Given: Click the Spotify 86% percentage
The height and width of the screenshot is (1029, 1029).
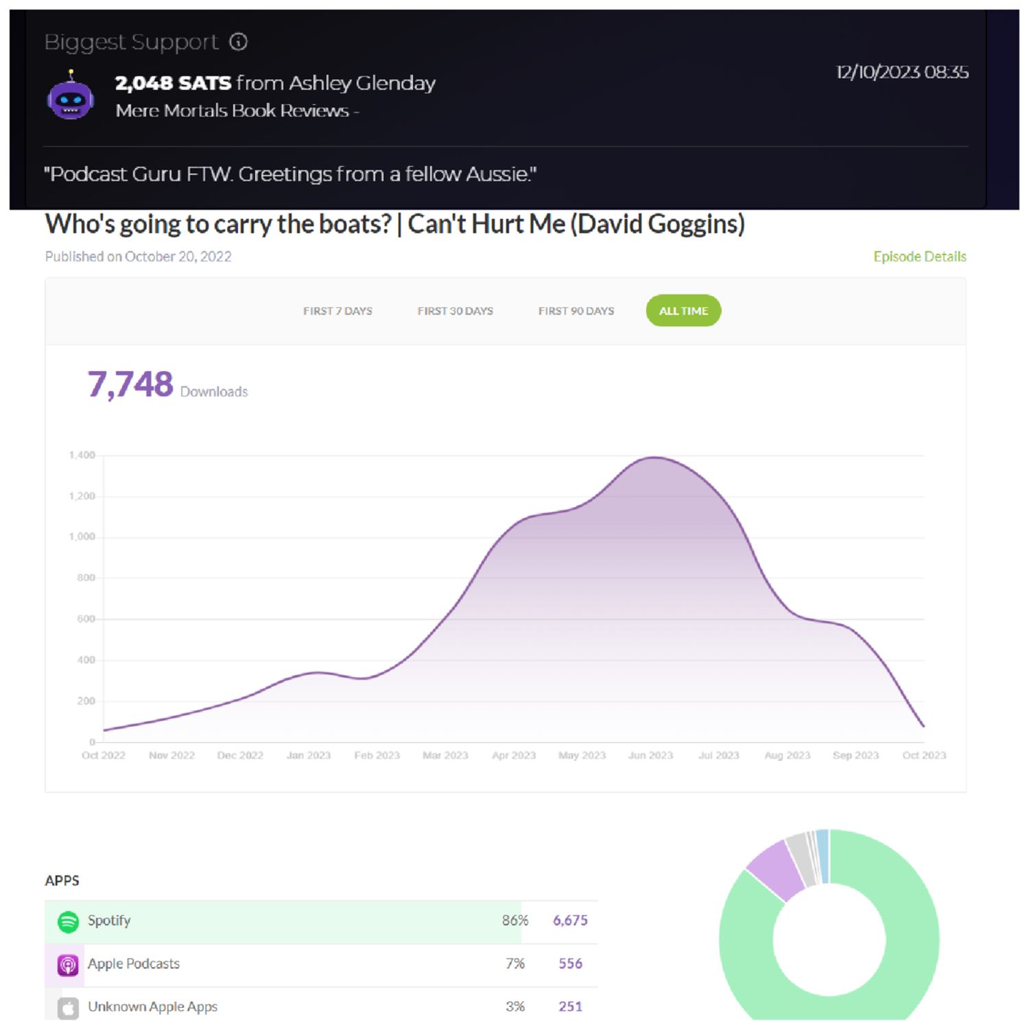Looking at the screenshot, I should click(515, 921).
